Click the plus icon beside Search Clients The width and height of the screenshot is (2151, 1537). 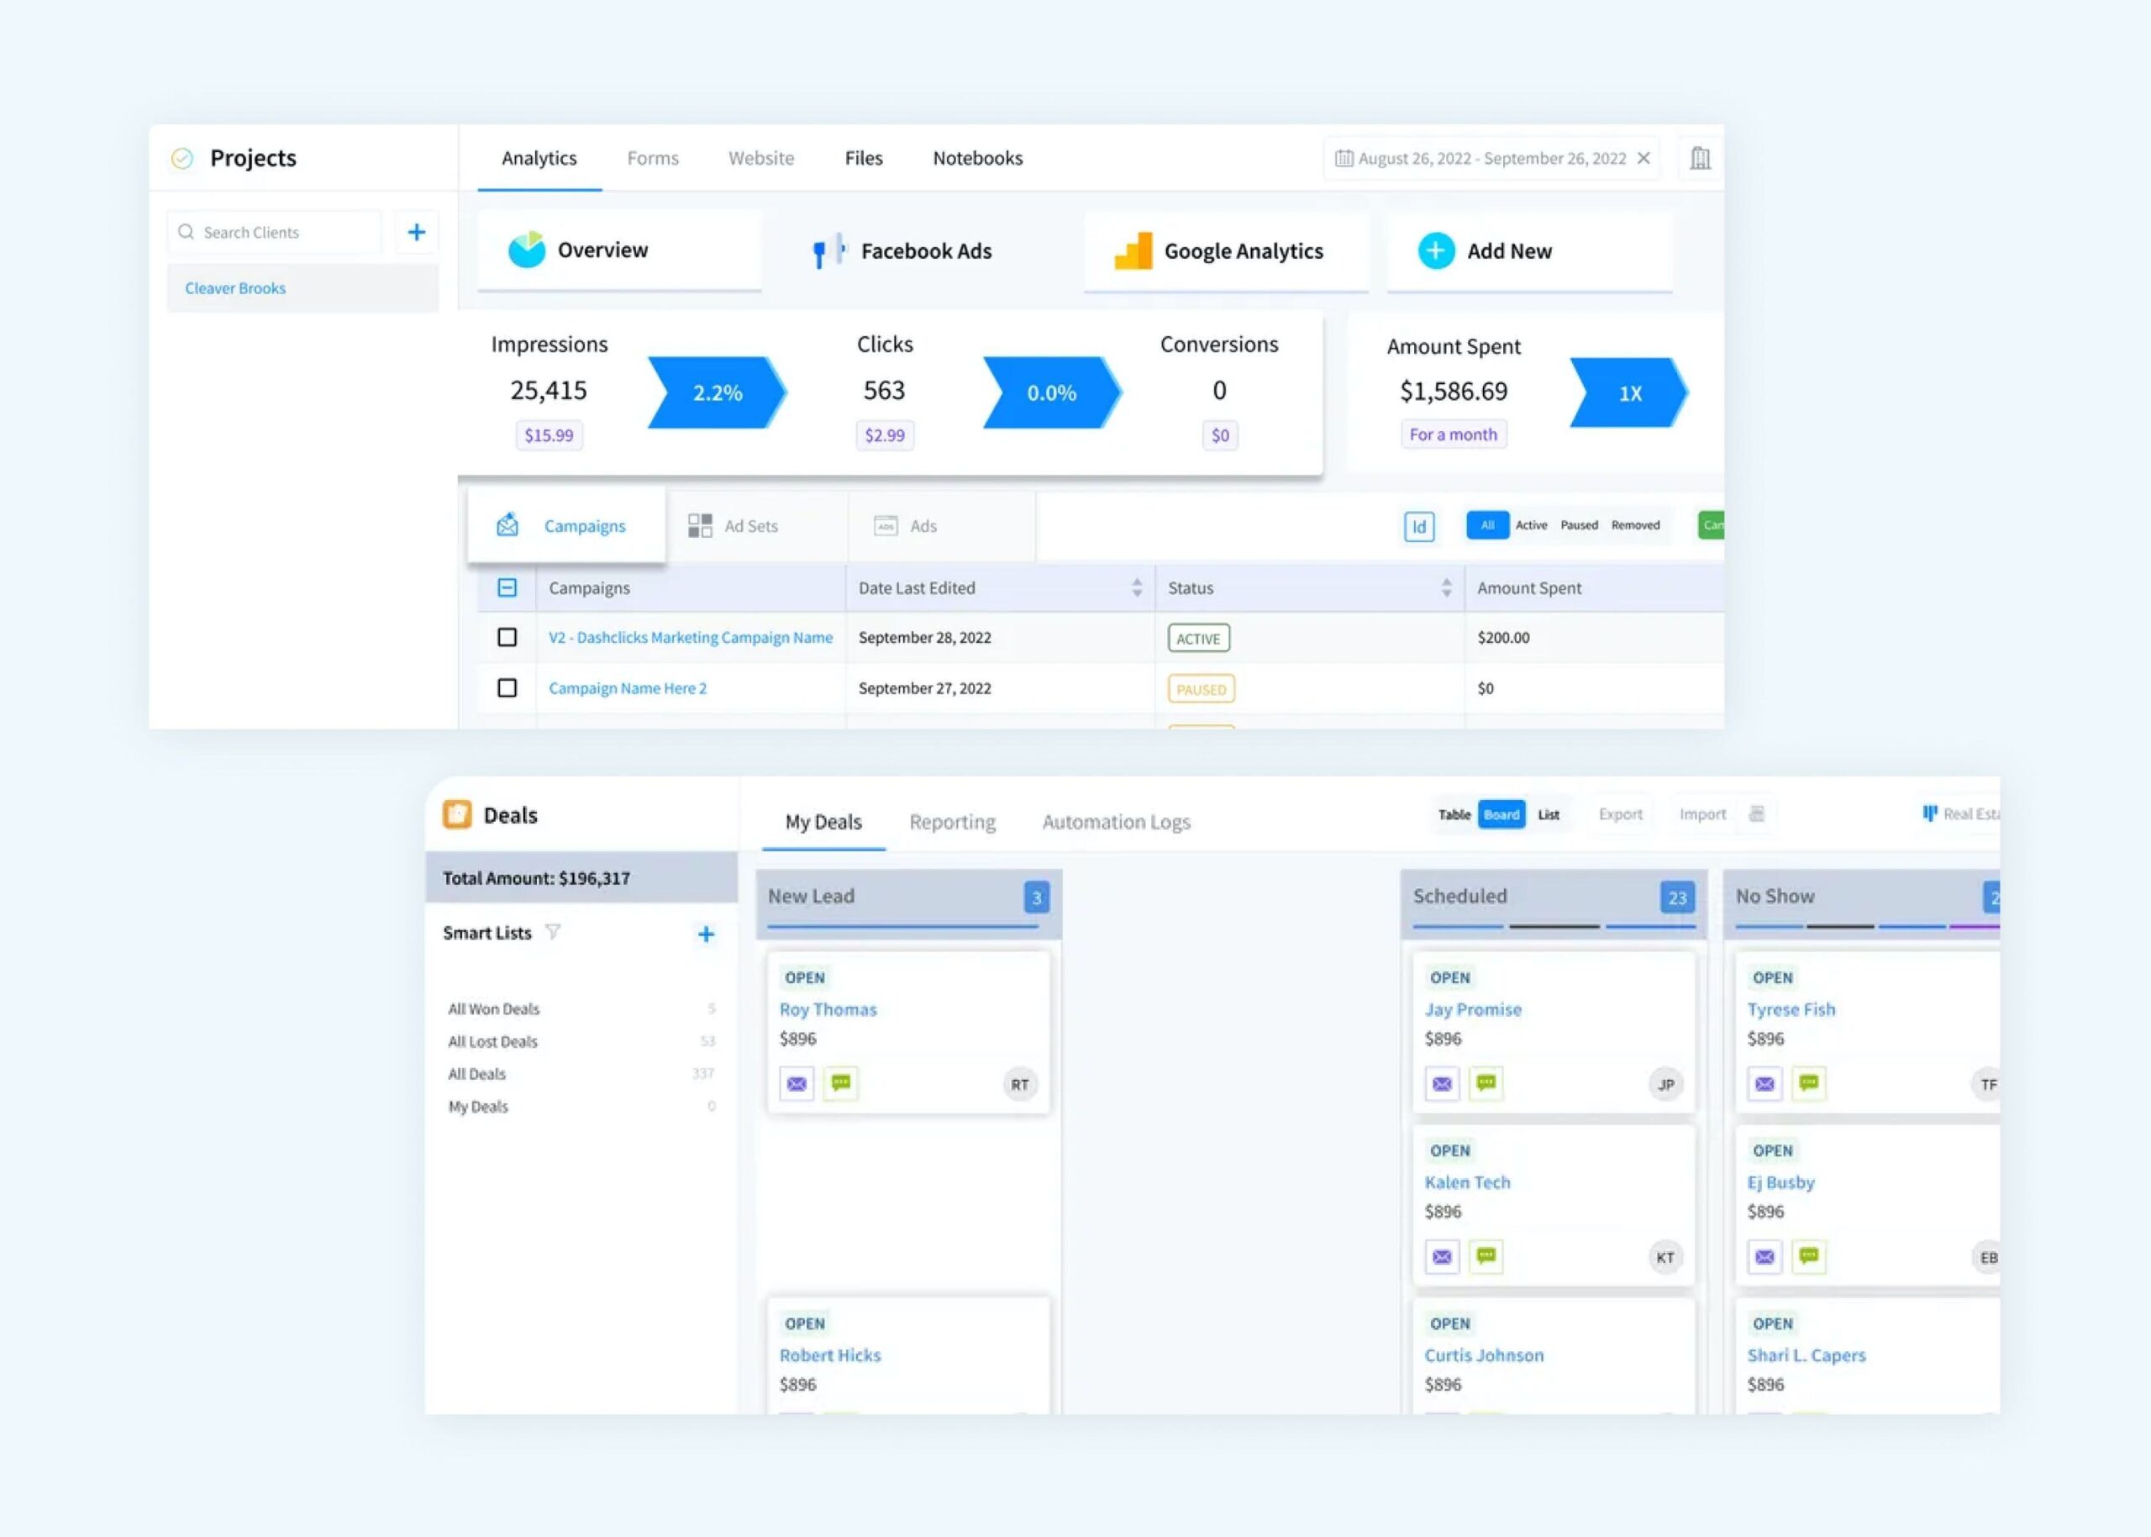pyautogui.click(x=417, y=232)
